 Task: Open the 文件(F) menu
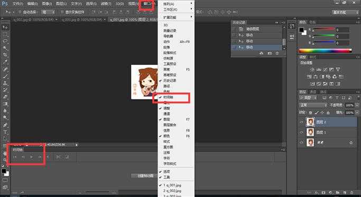point(17,4)
